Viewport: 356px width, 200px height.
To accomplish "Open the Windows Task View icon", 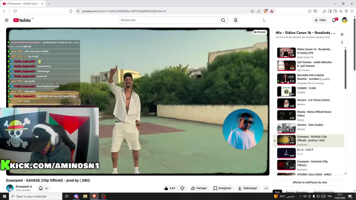I will (66, 196).
